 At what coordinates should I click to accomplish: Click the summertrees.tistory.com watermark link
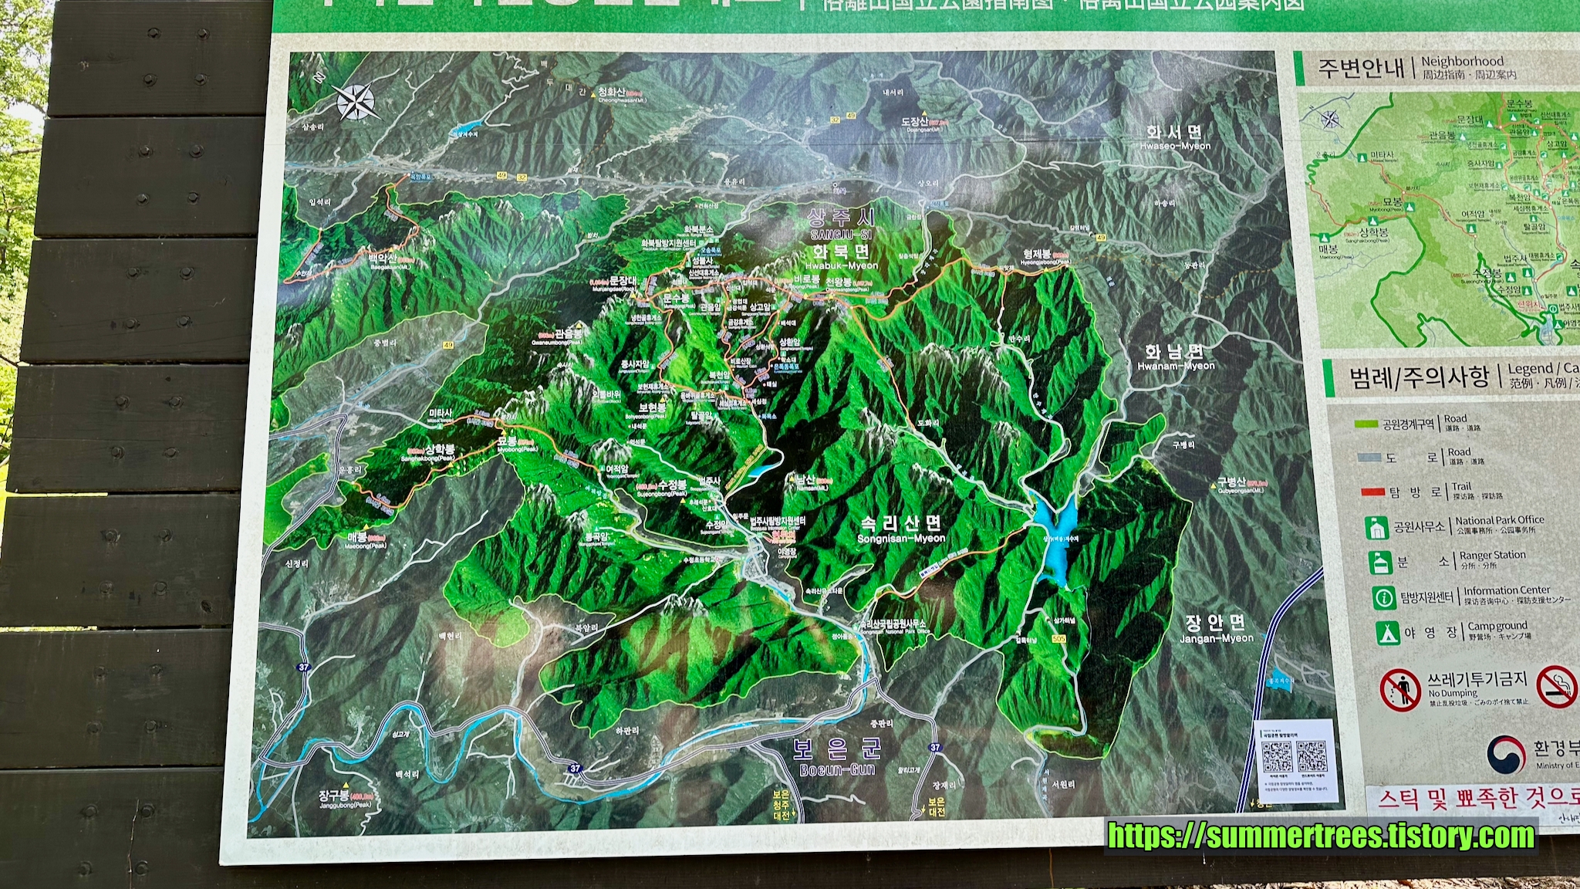[x=1321, y=836]
